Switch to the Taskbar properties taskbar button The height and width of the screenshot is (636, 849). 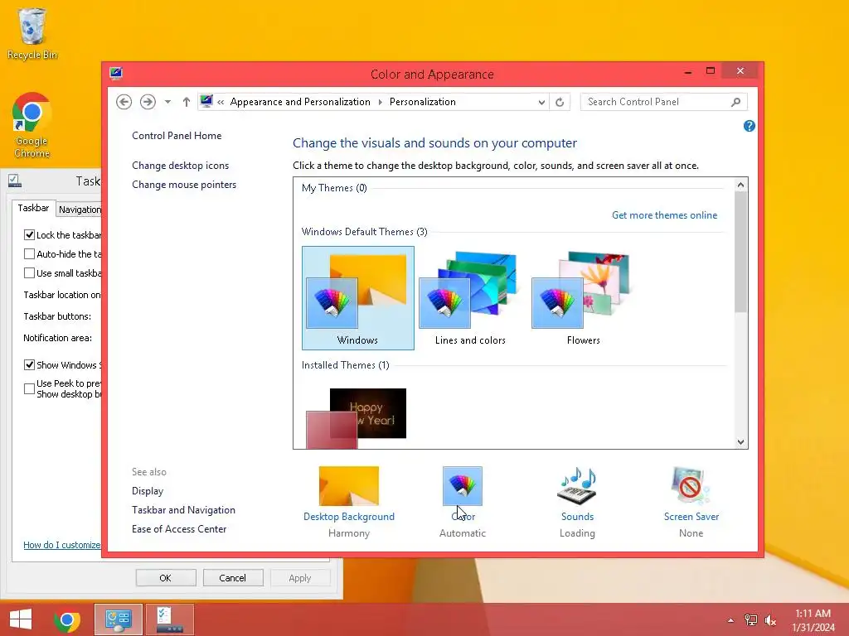(x=169, y=619)
